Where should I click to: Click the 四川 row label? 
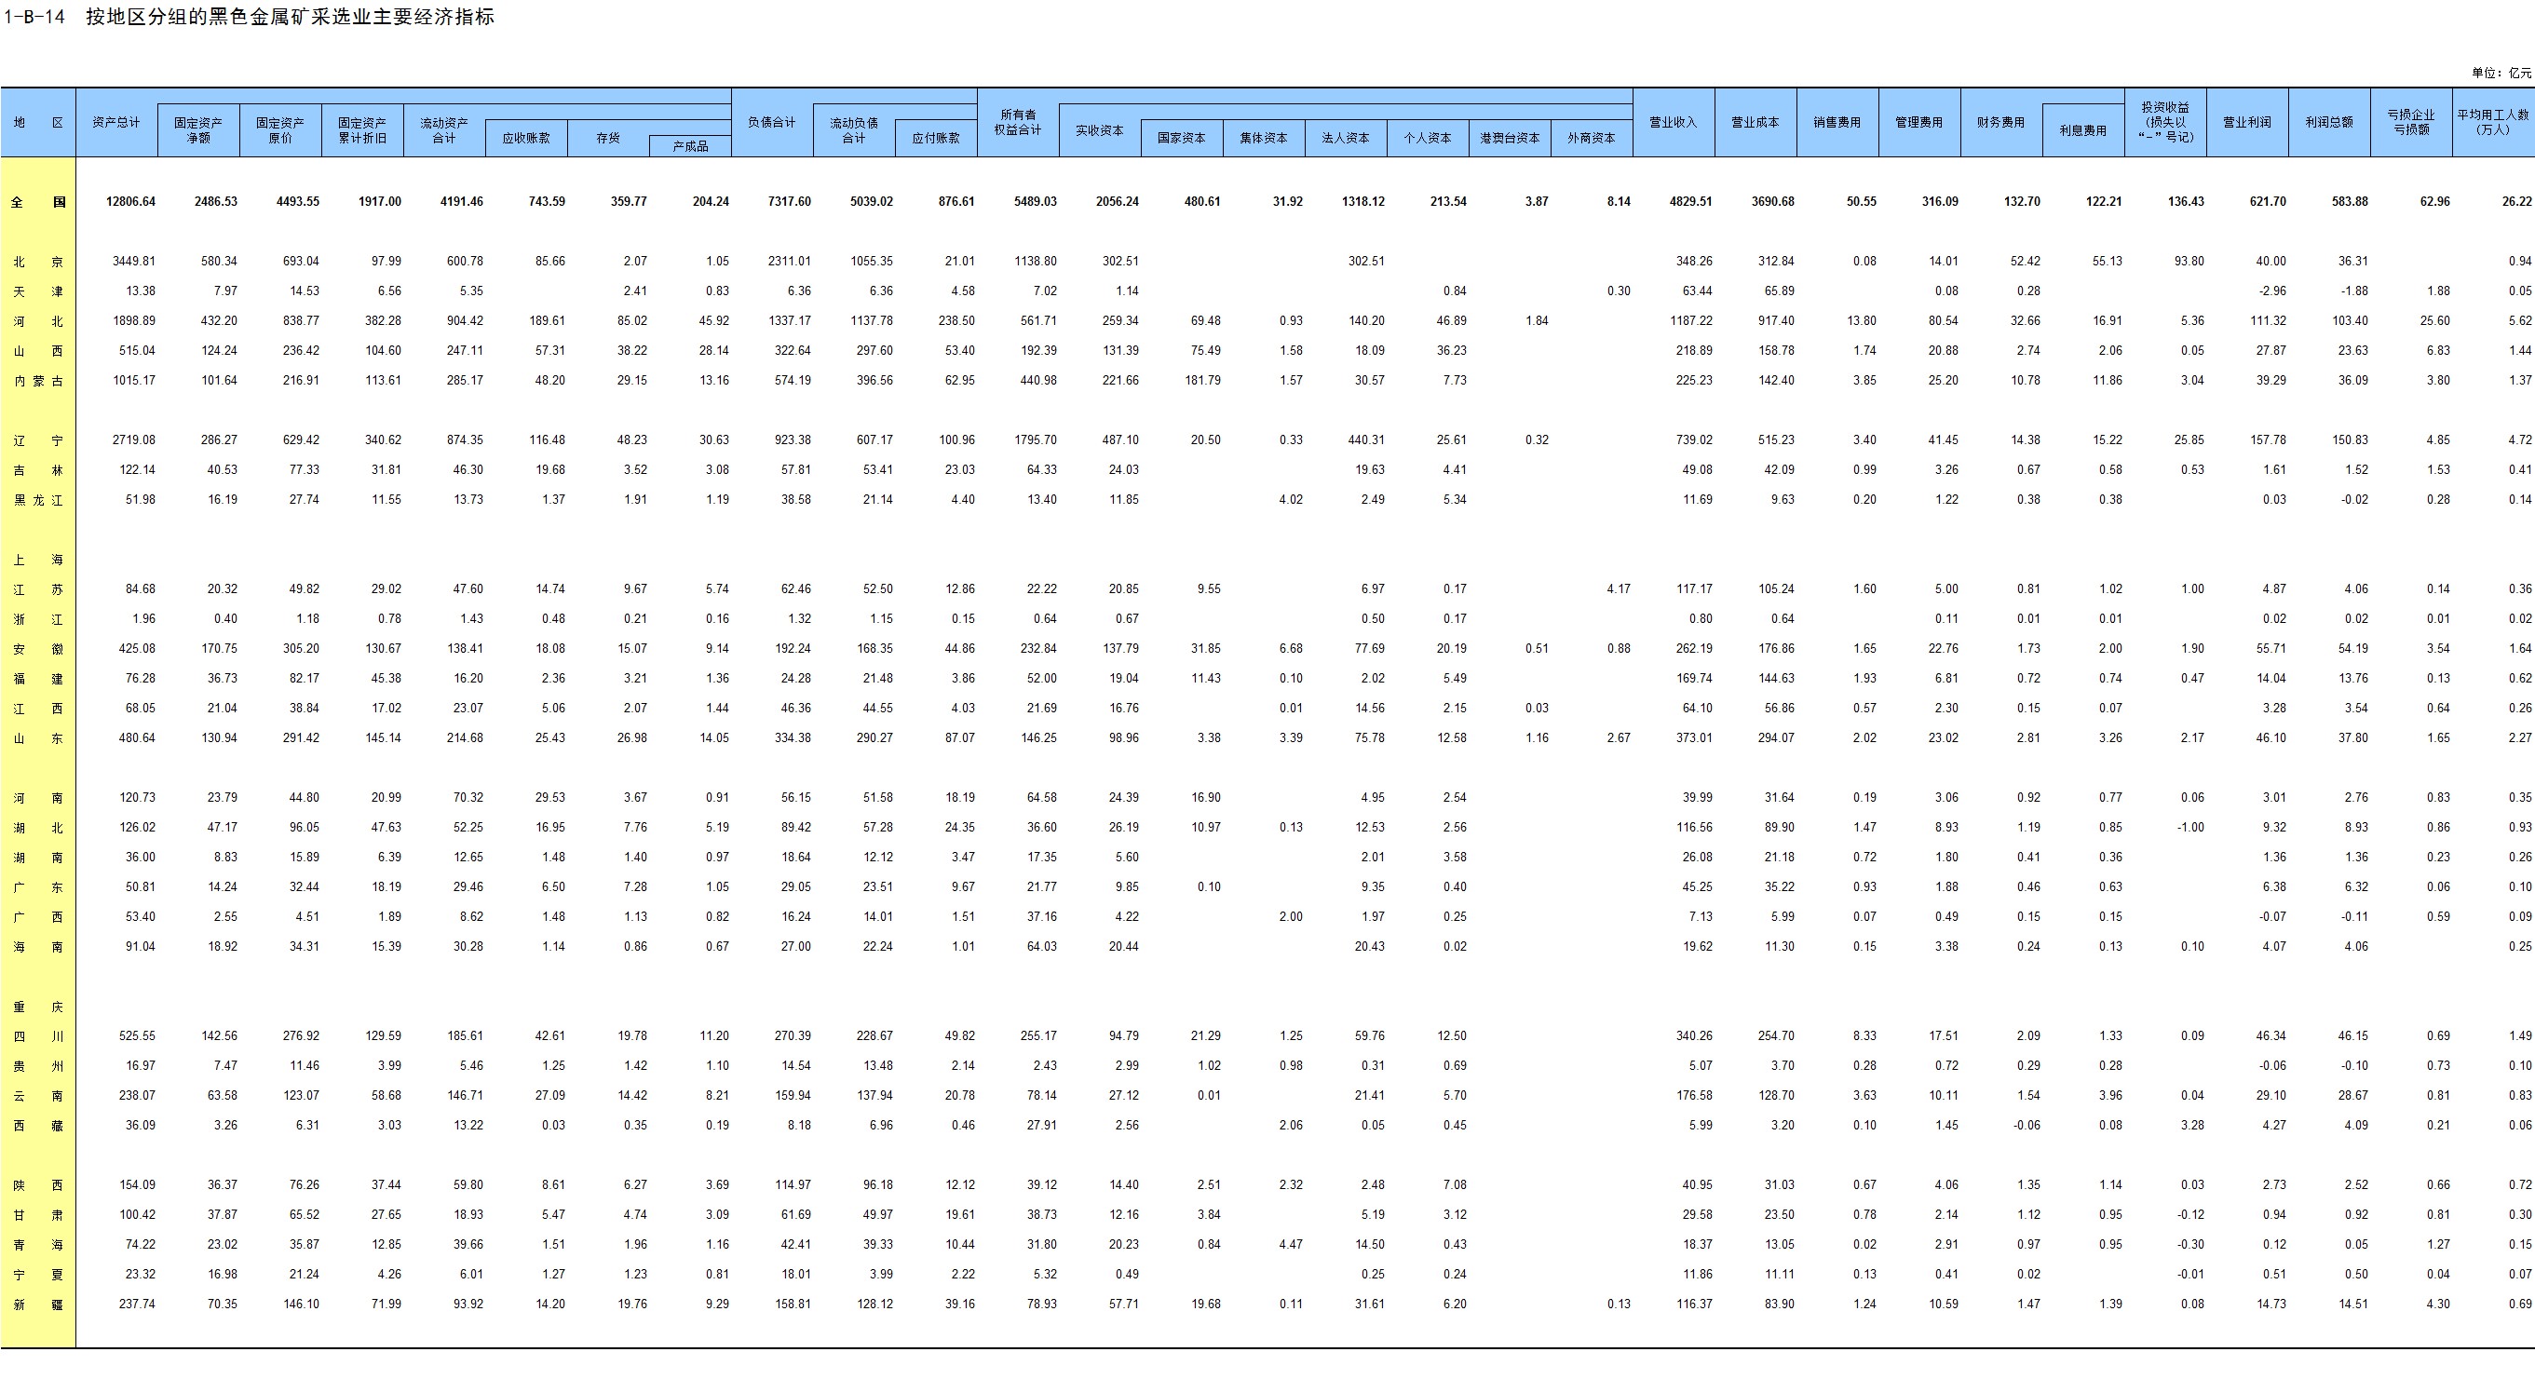pos(37,1035)
